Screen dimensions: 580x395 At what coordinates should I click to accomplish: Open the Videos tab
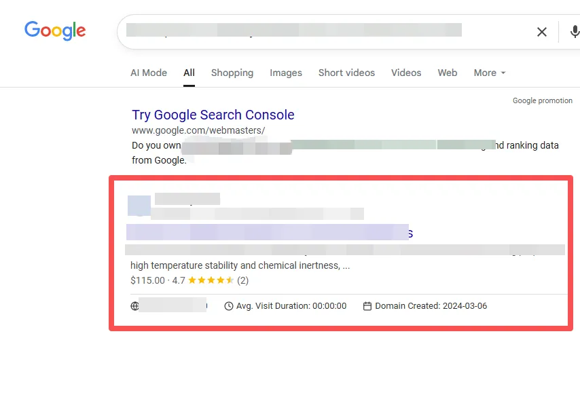point(406,73)
